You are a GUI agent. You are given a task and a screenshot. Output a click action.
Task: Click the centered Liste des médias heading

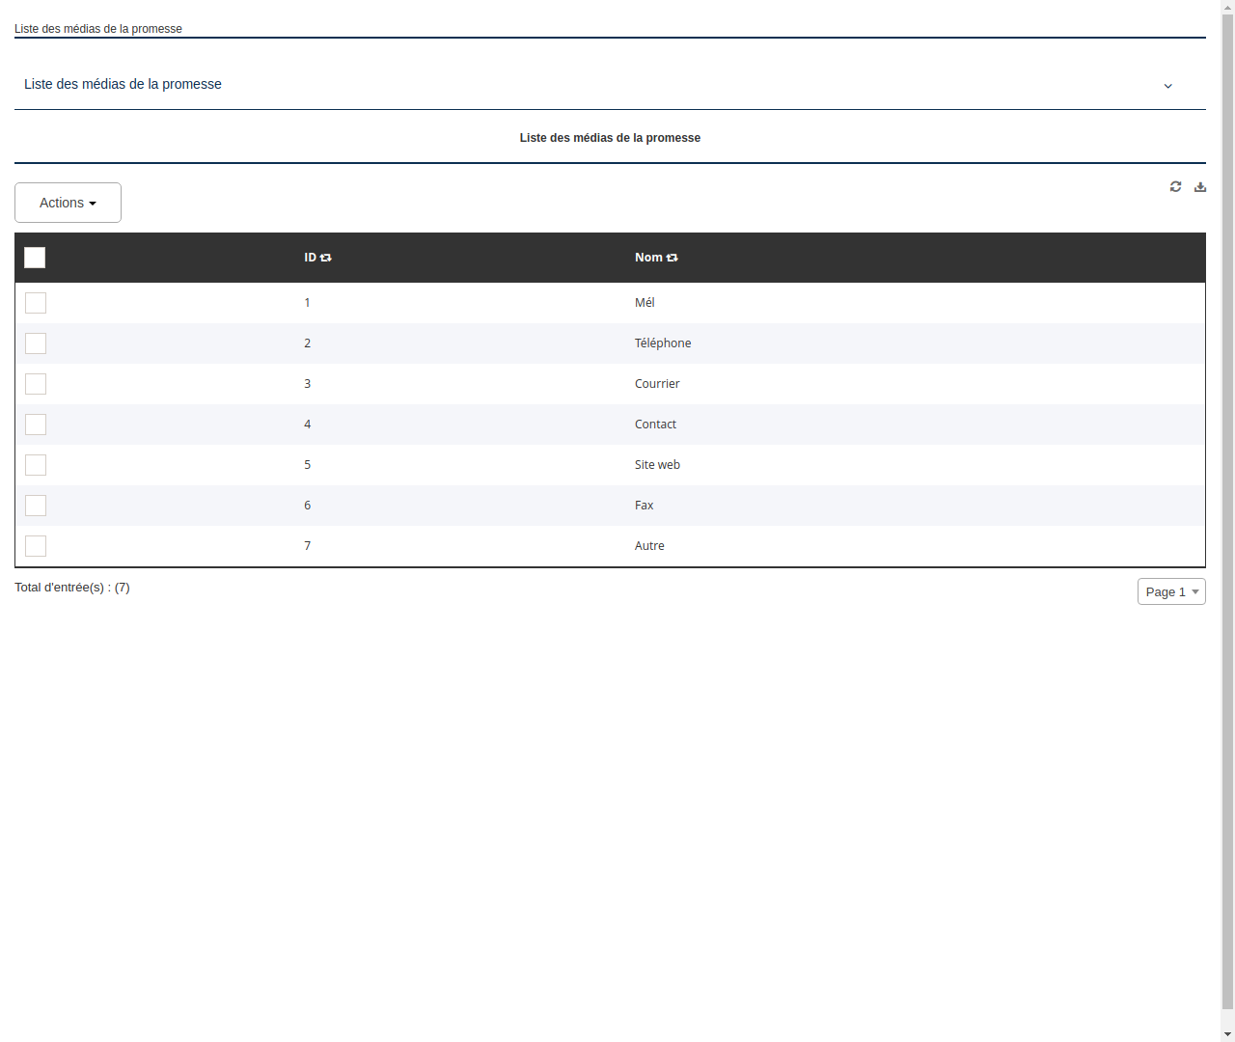click(x=610, y=137)
